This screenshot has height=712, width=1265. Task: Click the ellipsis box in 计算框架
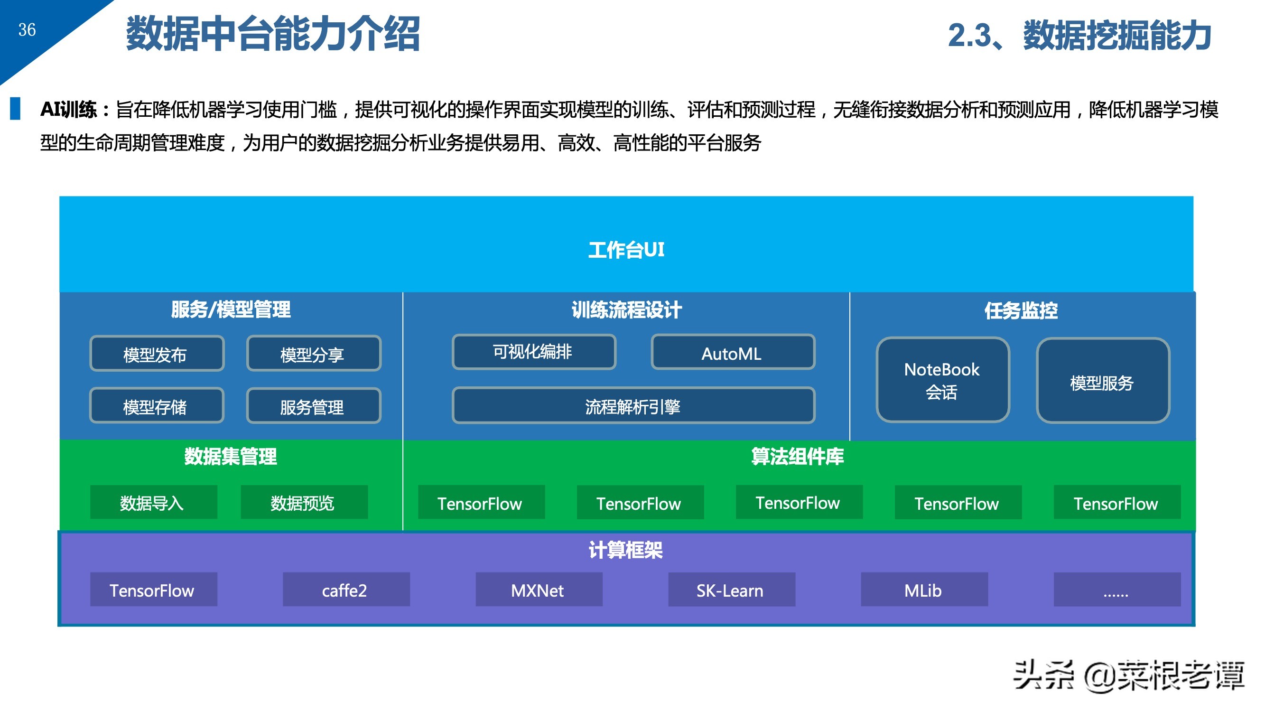click(x=1116, y=590)
